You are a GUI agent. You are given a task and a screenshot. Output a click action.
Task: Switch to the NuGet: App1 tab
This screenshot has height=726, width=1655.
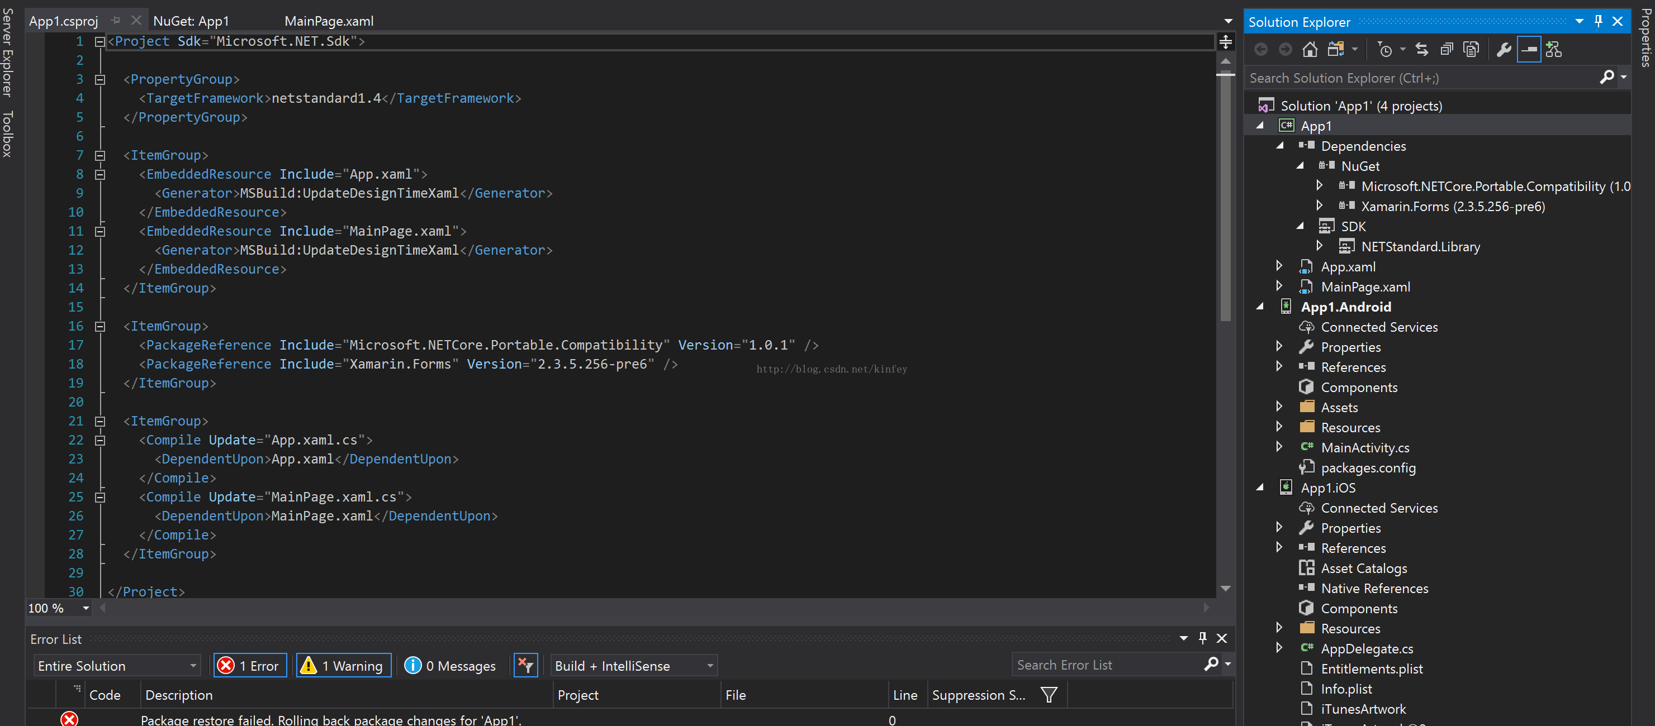(x=191, y=21)
